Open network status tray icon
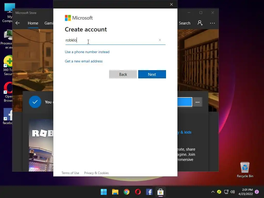 click(226, 192)
